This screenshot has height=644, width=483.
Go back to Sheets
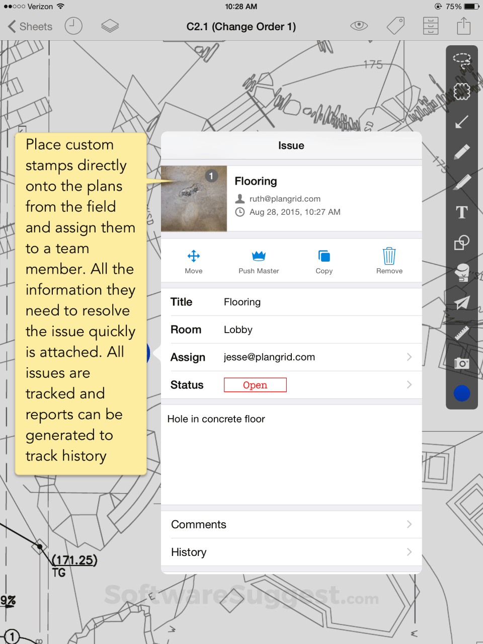pyautogui.click(x=29, y=26)
